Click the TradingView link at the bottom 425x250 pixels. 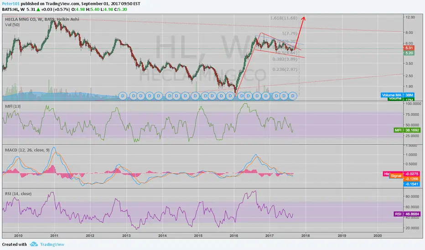tap(52, 245)
